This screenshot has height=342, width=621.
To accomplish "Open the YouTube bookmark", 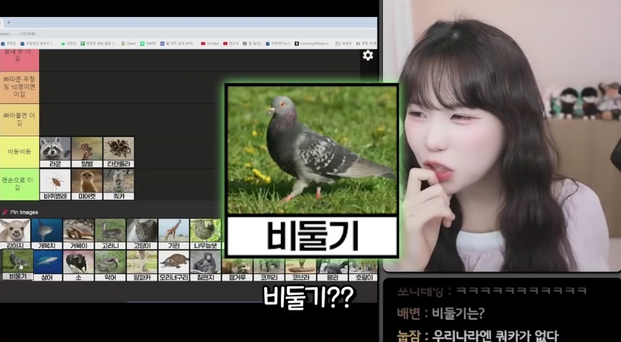I will pos(209,43).
